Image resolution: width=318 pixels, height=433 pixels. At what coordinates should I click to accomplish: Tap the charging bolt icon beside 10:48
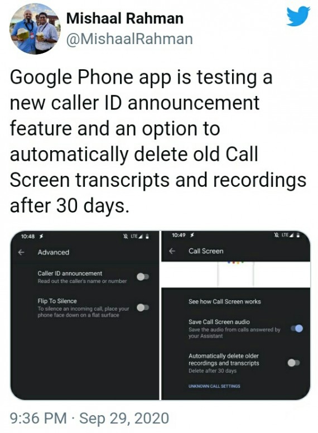point(41,237)
